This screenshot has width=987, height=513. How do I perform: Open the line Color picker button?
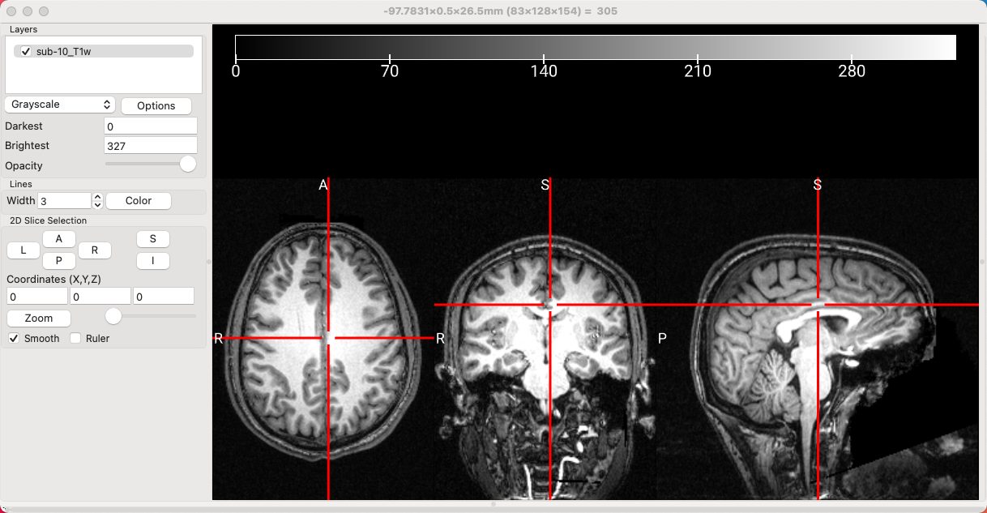point(139,201)
